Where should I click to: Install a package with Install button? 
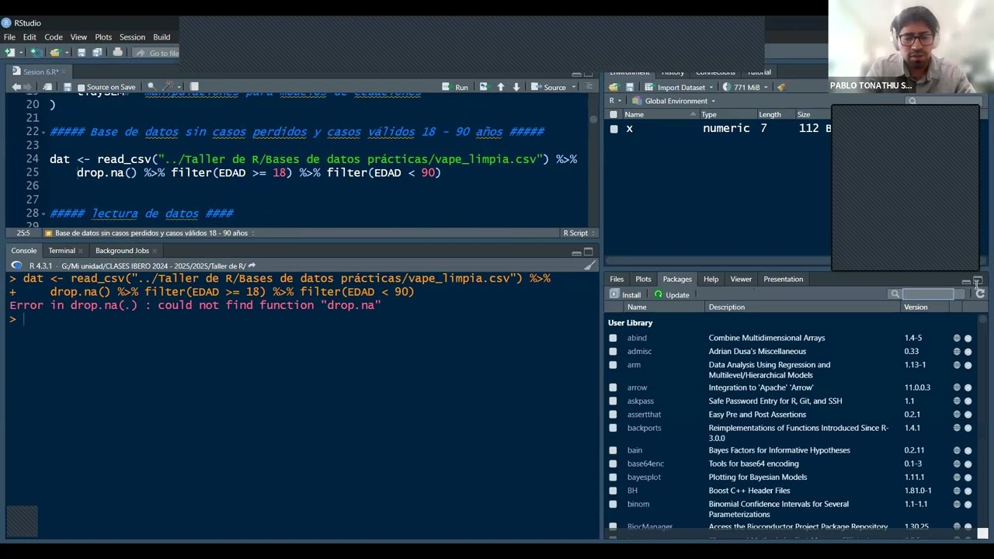[625, 295]
